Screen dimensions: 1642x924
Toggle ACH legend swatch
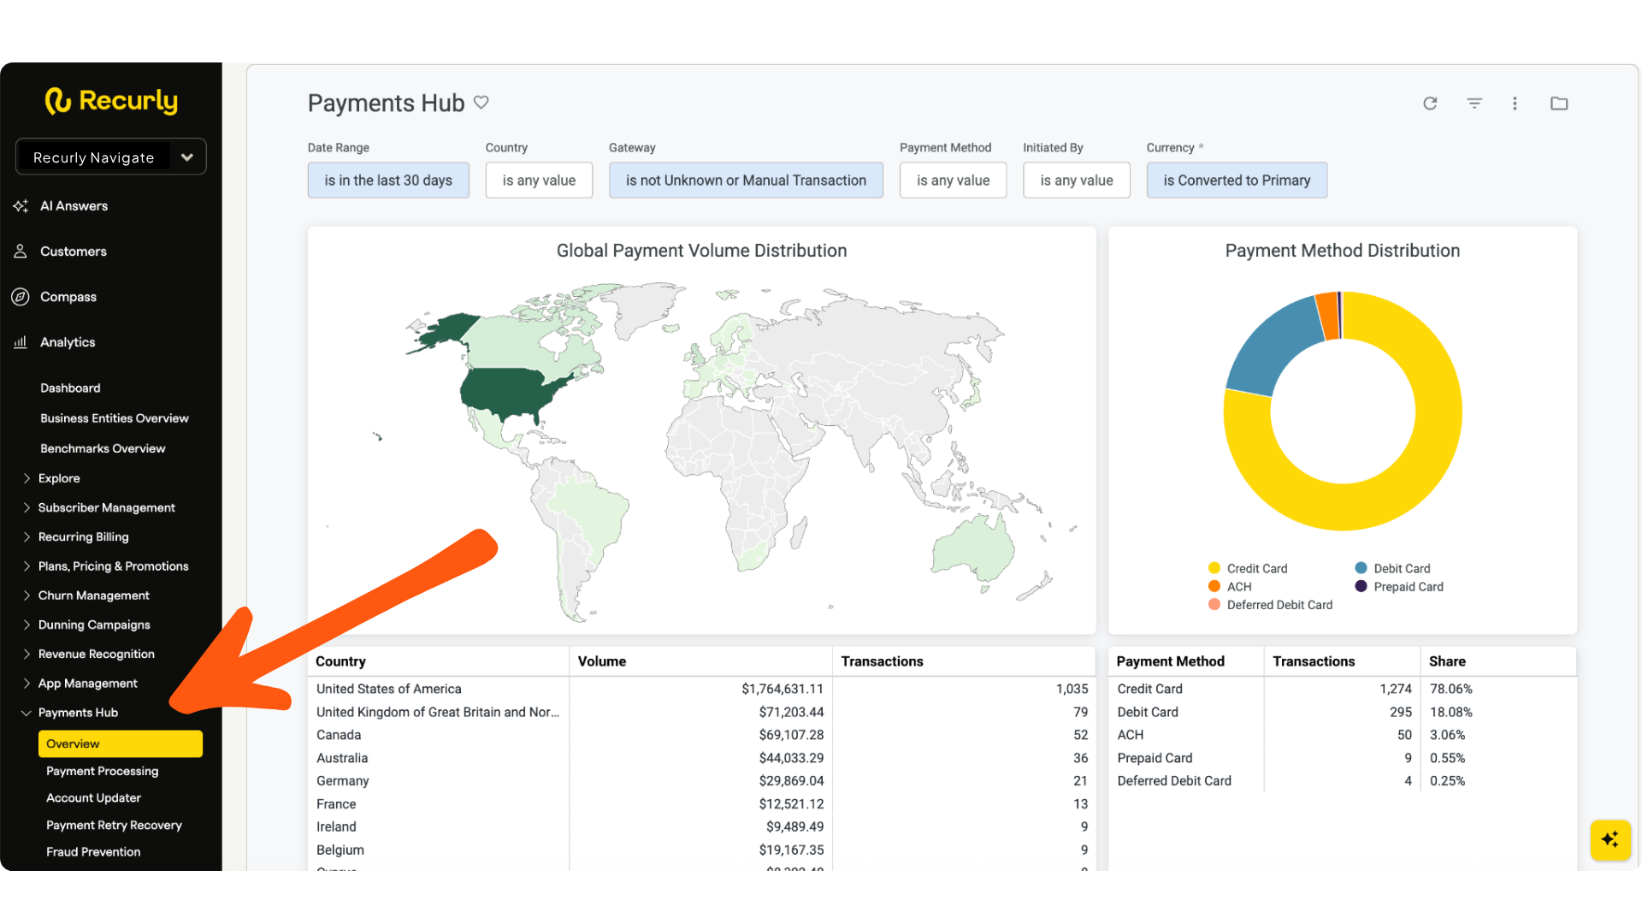1214,586
